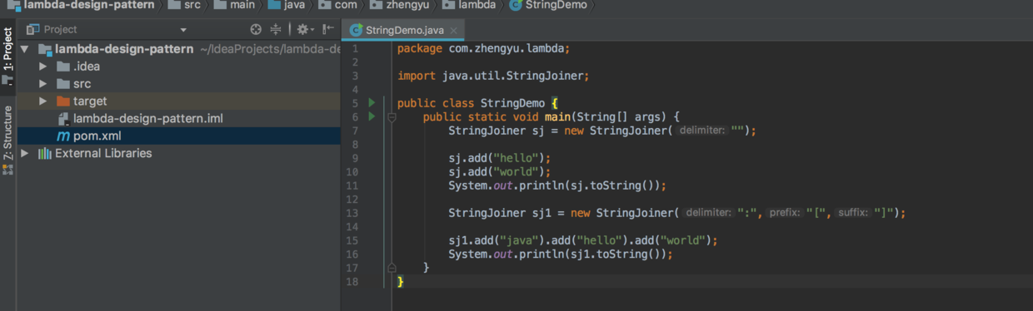The height and width of the screenshot is (311, 1033).
Task: Click the sj.add("hello") line
Action: coord(500,158)
